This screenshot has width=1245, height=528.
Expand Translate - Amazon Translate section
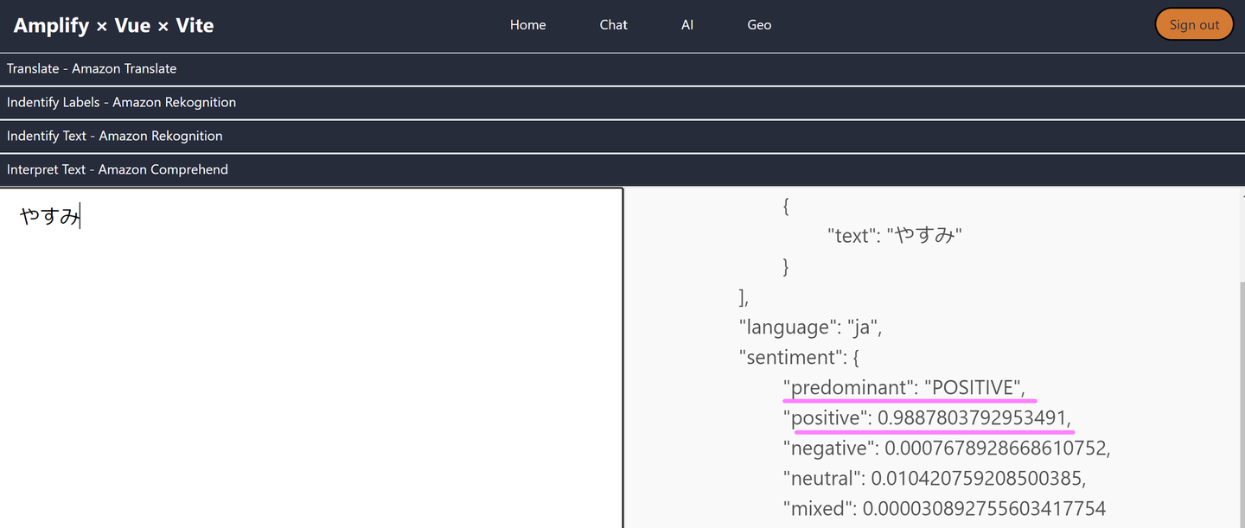tap(92, 69)
